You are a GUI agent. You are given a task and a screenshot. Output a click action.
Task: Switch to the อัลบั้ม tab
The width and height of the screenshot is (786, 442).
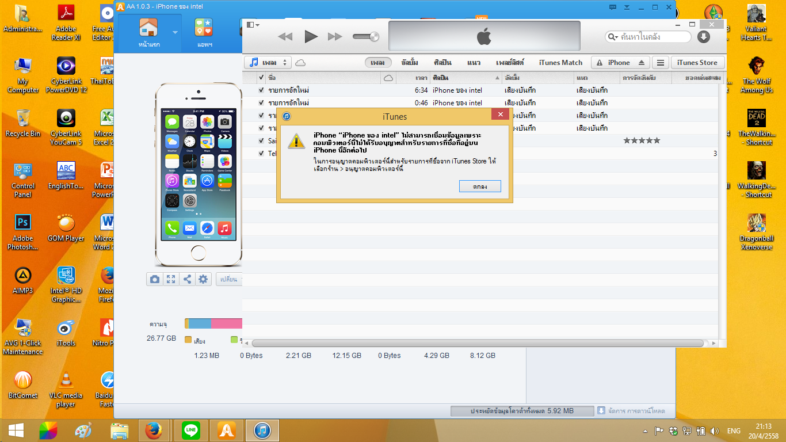click(x=410, y=63)
